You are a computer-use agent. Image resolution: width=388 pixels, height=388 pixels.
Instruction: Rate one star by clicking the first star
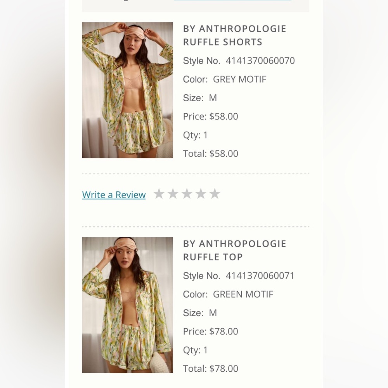pos(159,193)
